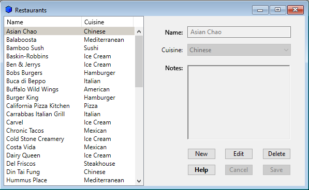Click Ice Cream cuisine beside Carvel
This screenshot has height=190, width=309.
coord(97,122)
